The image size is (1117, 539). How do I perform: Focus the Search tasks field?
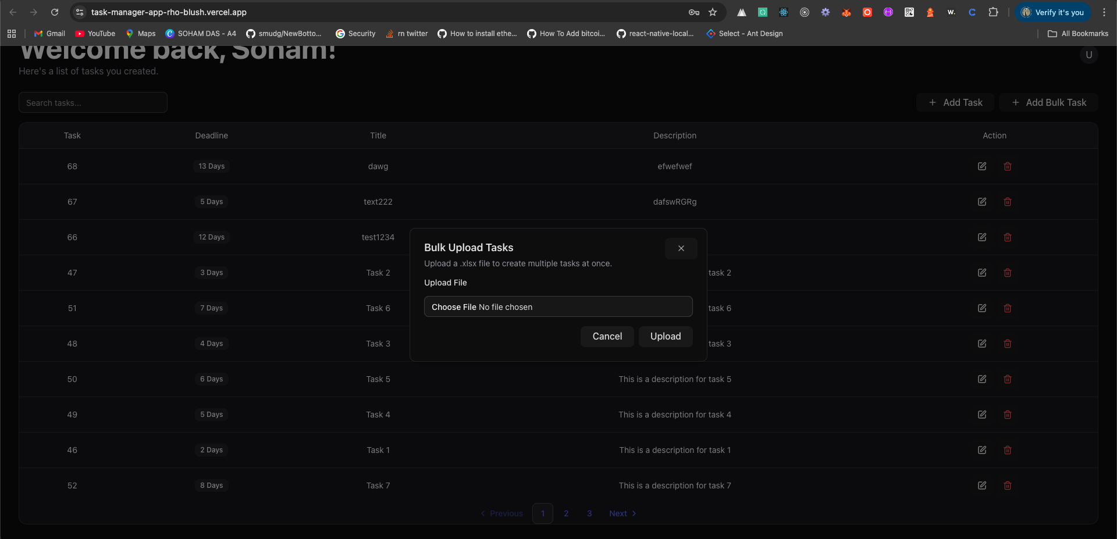93,102
